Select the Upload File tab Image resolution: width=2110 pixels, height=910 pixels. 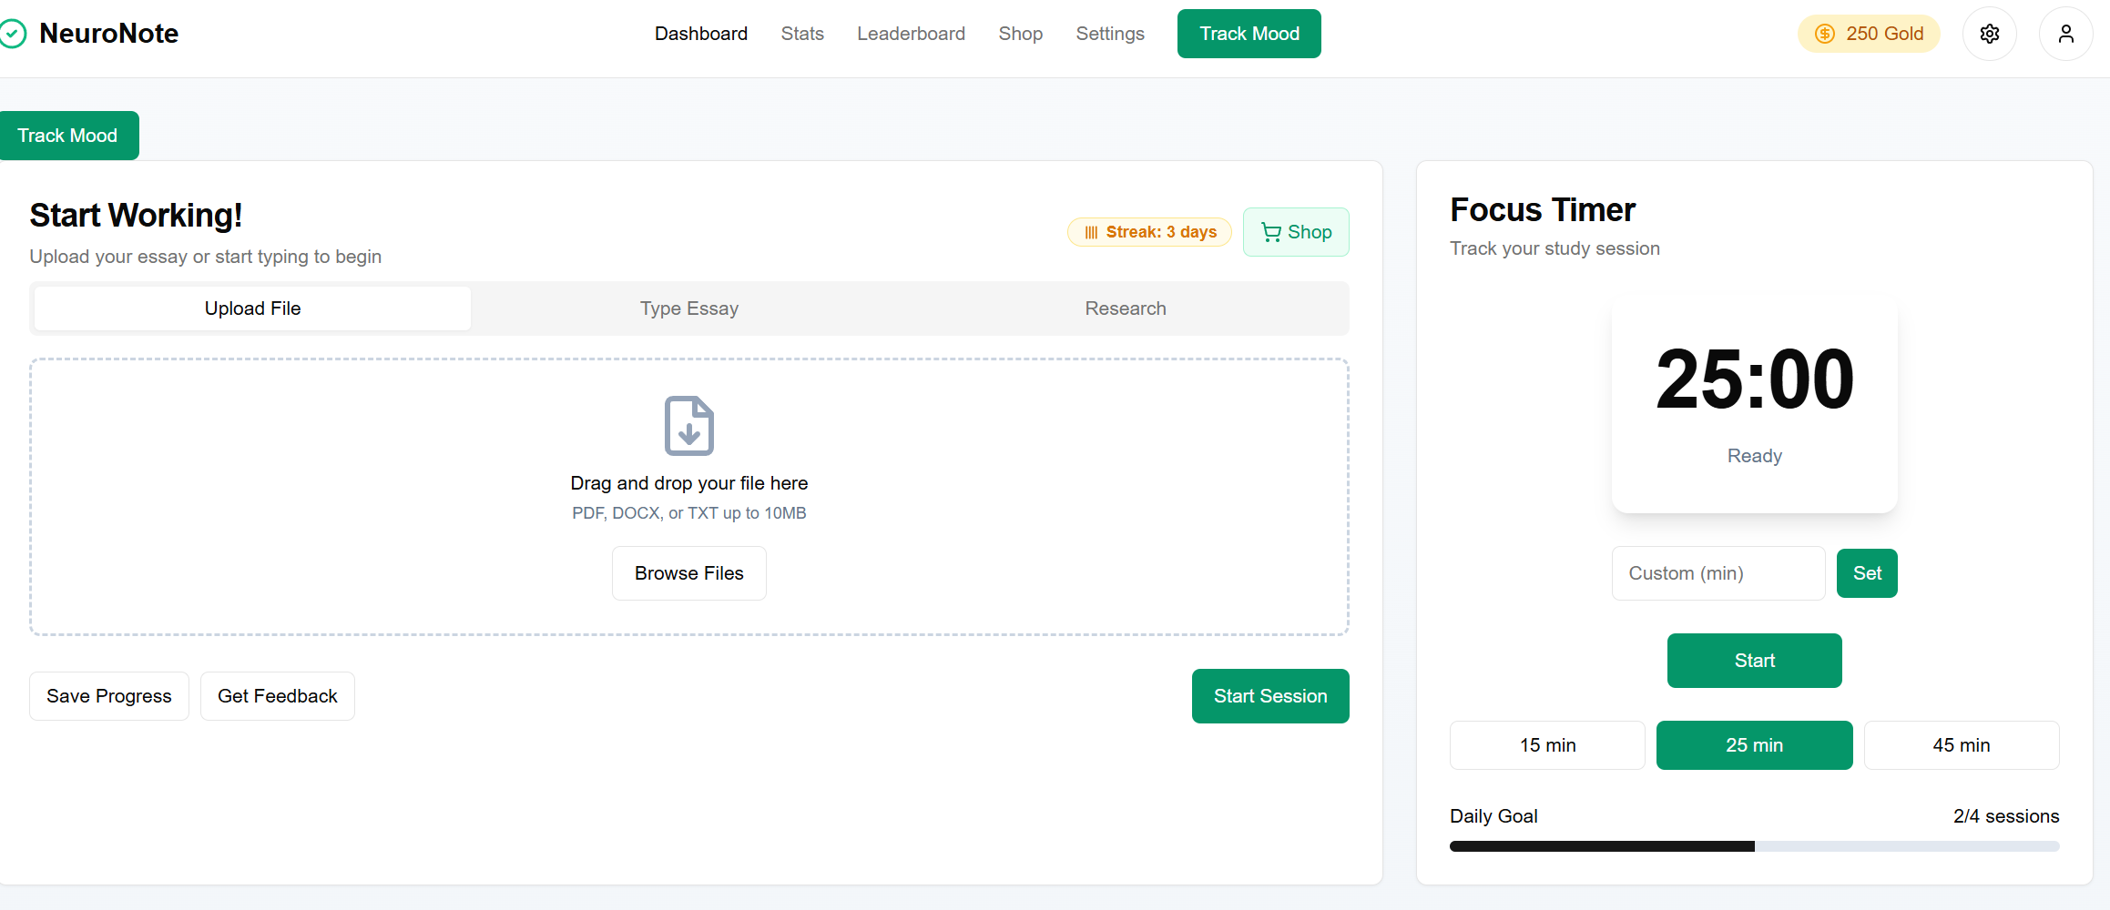(252, 308)
